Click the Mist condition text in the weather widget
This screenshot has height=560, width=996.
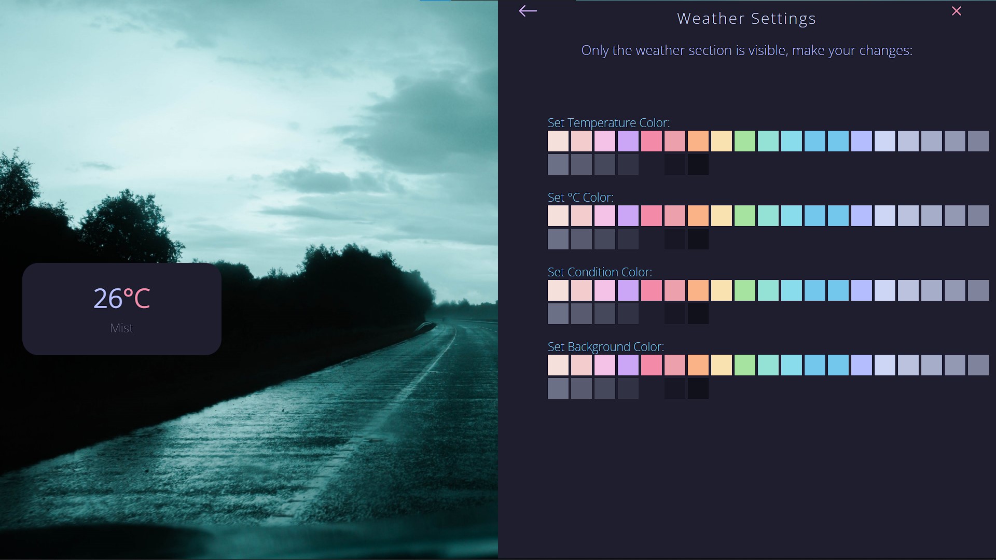pos(122,328)
